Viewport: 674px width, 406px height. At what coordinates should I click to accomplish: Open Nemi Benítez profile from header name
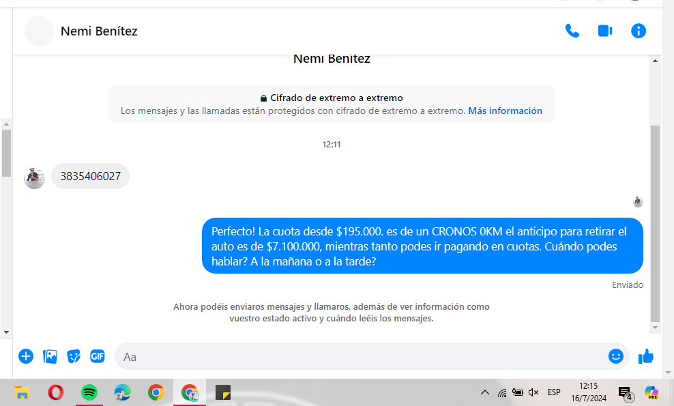click(x=99, y=31)
